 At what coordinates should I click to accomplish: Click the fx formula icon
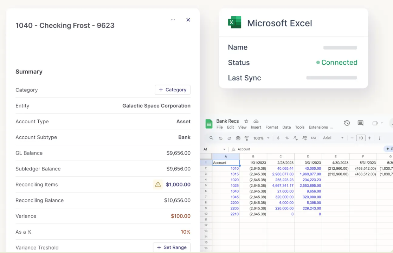pos(233,149)
